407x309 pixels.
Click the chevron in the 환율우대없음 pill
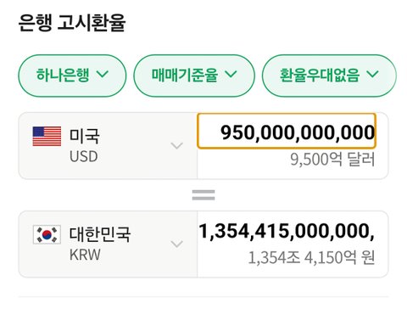click(372, 75)
